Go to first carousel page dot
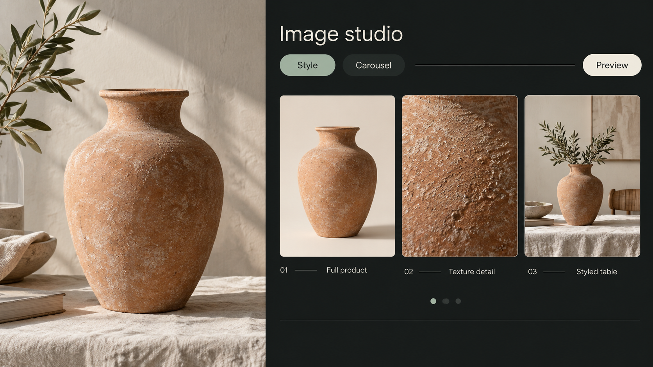The width and height of the screenshot is (653, 367). pyautogui.click(x=433, y=301)
